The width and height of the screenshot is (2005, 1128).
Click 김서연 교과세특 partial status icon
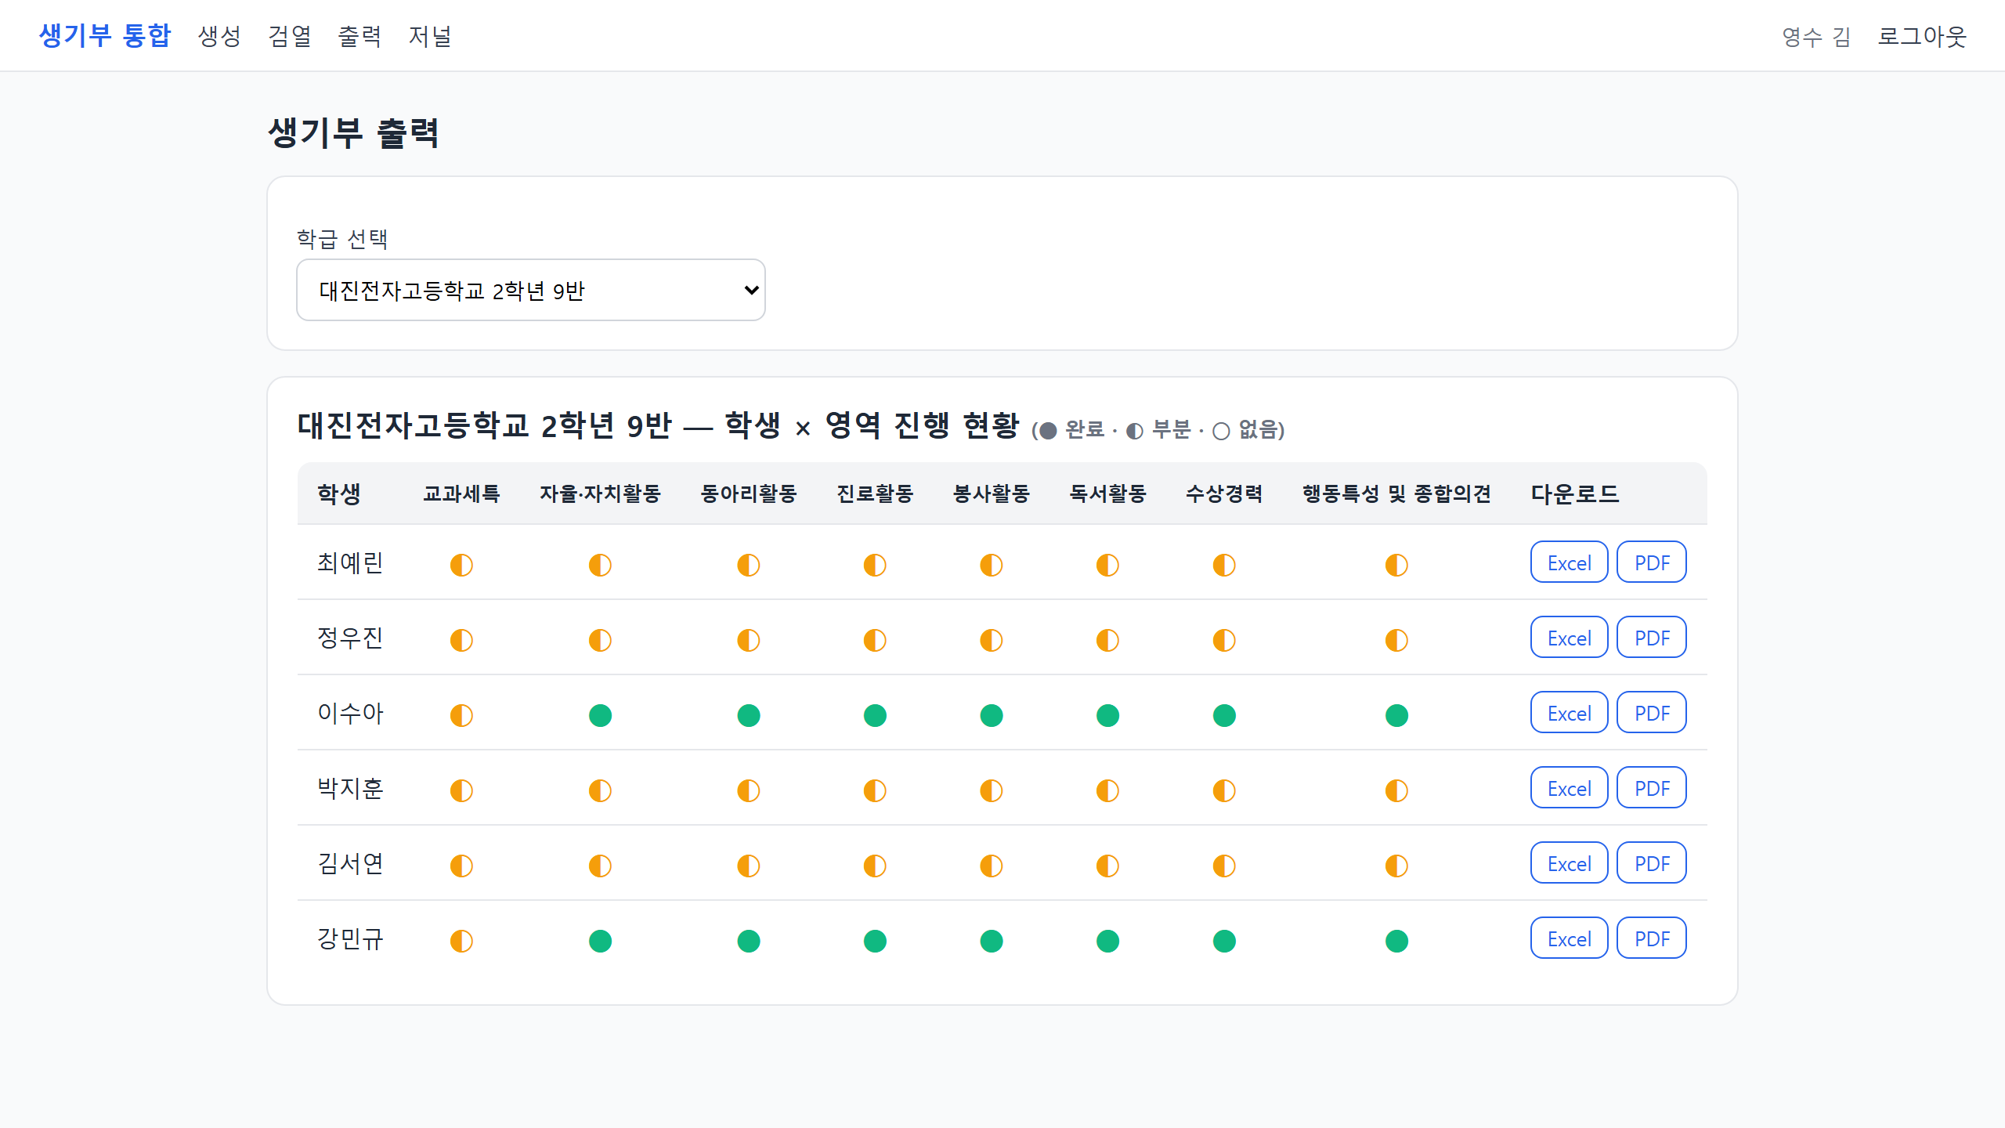click(x=461, y=866)
